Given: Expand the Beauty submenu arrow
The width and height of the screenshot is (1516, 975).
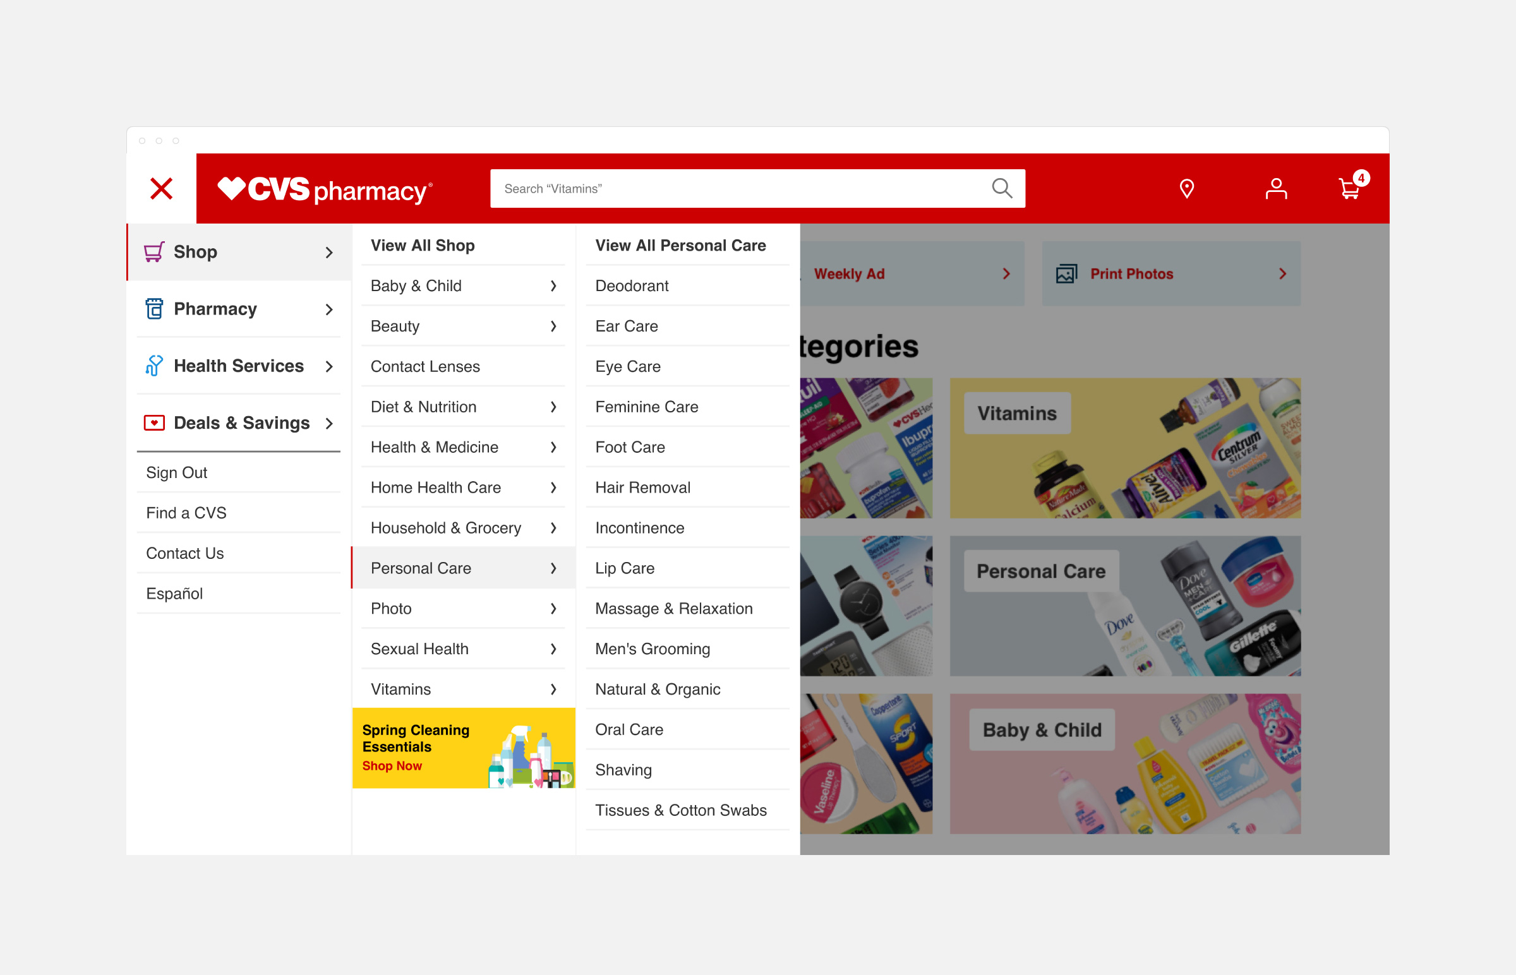Looking at the screenshot, I should pyautogui.click(x=553, y=326).
